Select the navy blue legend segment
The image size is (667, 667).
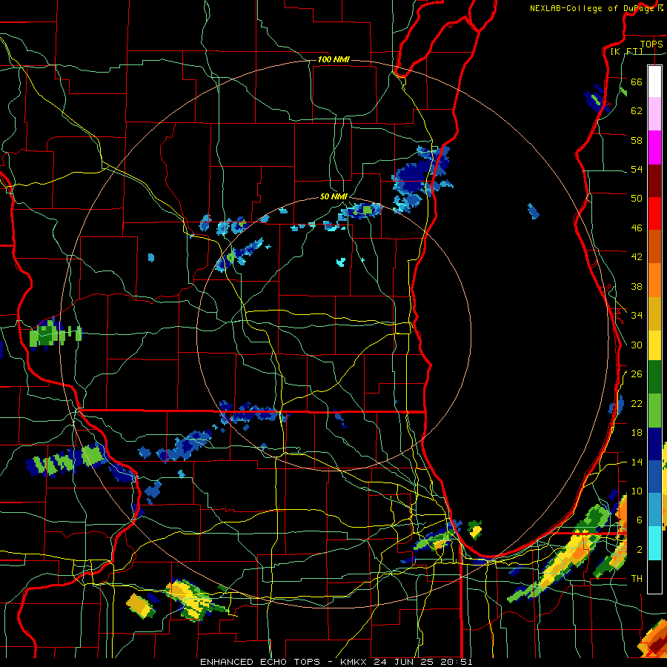tap(654, 444)
